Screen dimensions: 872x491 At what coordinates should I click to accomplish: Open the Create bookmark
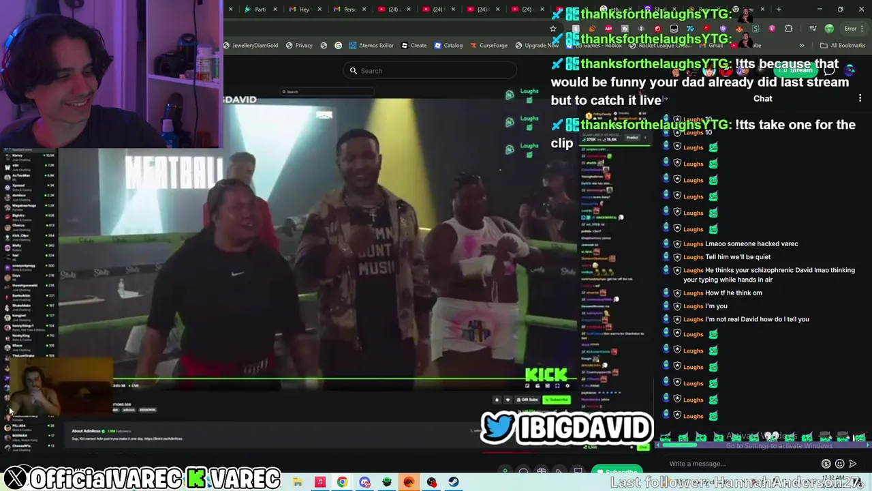[x=414, y=46]
